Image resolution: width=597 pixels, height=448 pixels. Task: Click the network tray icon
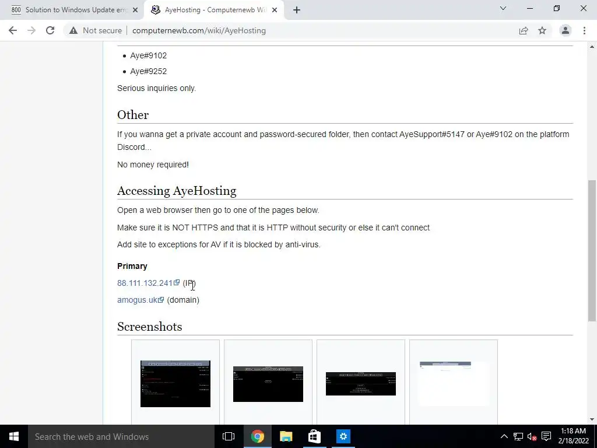pyautogui.click(x=518, y=436)
